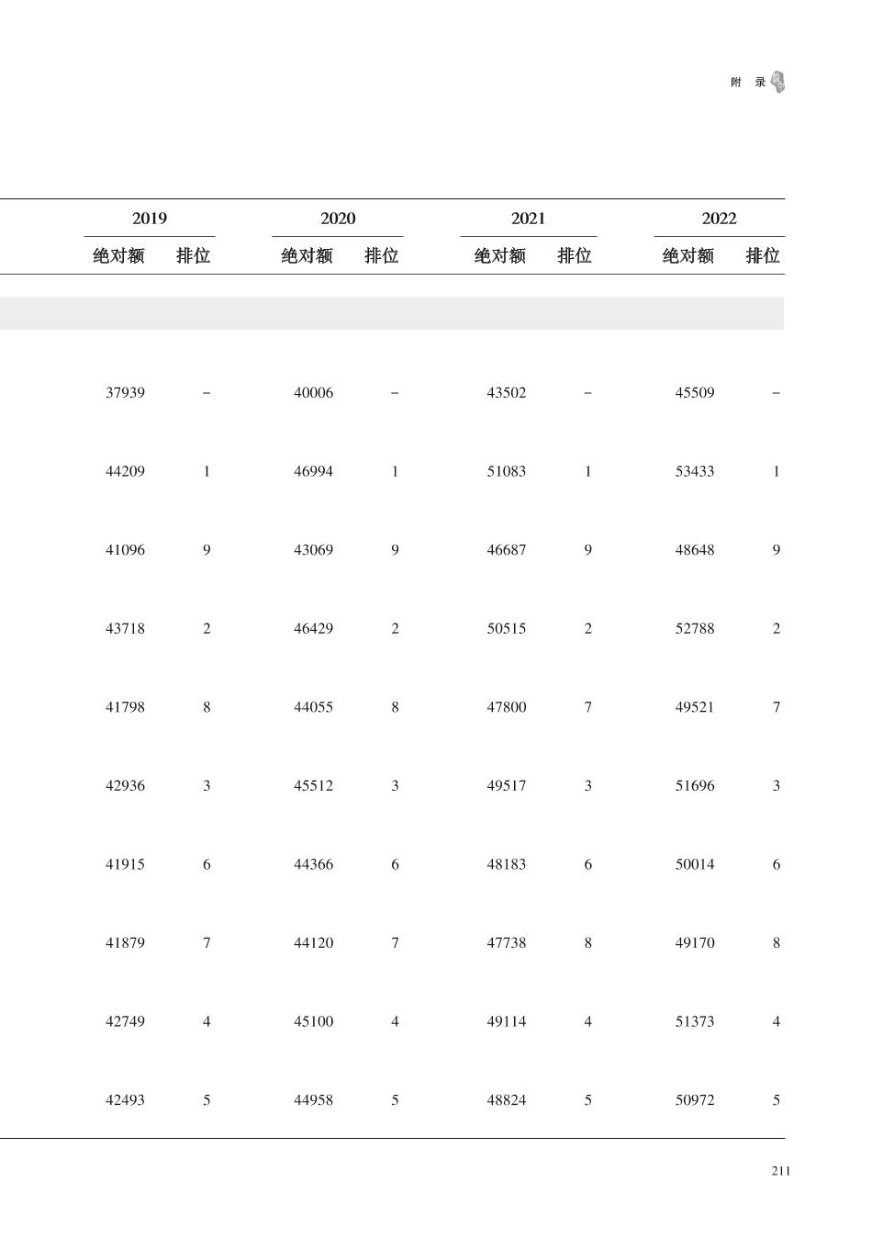Click 排位 subheader under 2022
Image resolution: width=883 pixels, height=1250 pixels.
762,256
